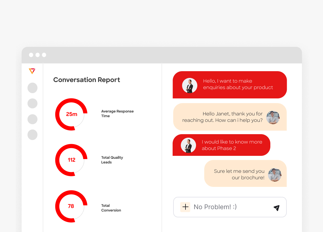Select the first gray sidebar circle
Viewport: 323px width, 232px height.
pos(32,88)
